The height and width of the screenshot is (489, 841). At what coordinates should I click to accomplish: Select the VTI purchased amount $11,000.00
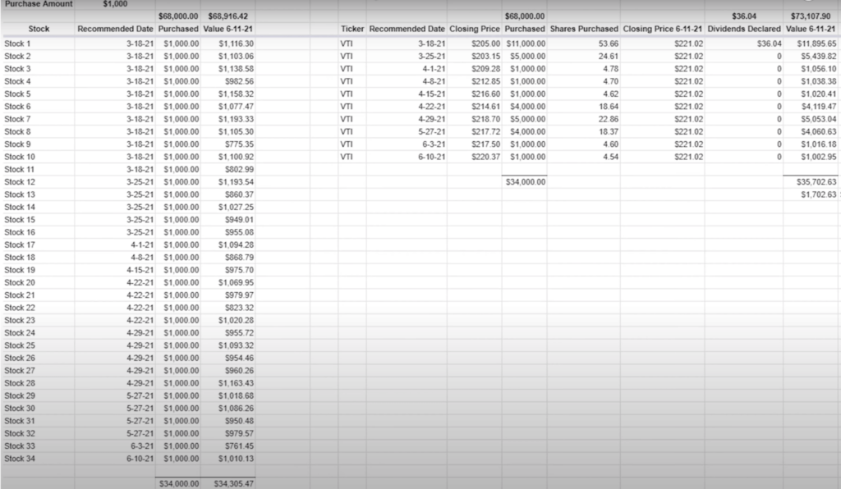point(526,43)
